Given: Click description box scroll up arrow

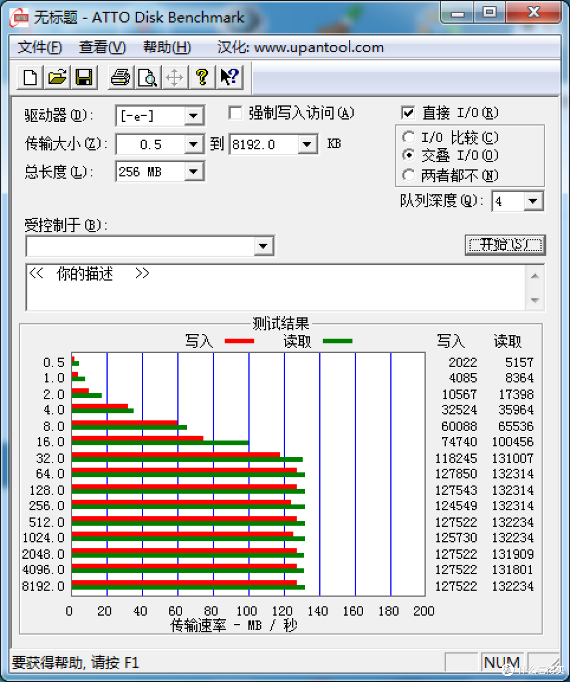Looking at the screenshot, I should point(535,276).
